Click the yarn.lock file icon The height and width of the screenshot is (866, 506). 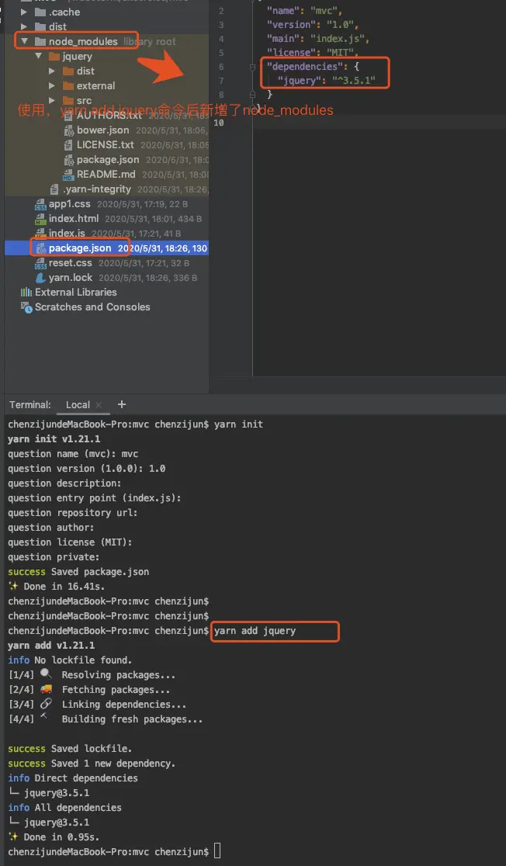click(x=40, y=278)
